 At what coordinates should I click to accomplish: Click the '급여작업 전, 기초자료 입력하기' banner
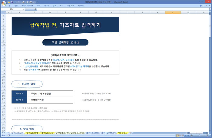tap(65, 26)
